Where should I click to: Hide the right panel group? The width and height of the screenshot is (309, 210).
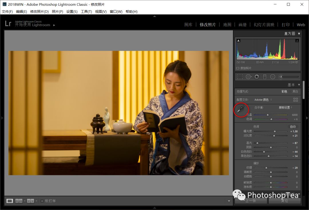click(307, 118)
